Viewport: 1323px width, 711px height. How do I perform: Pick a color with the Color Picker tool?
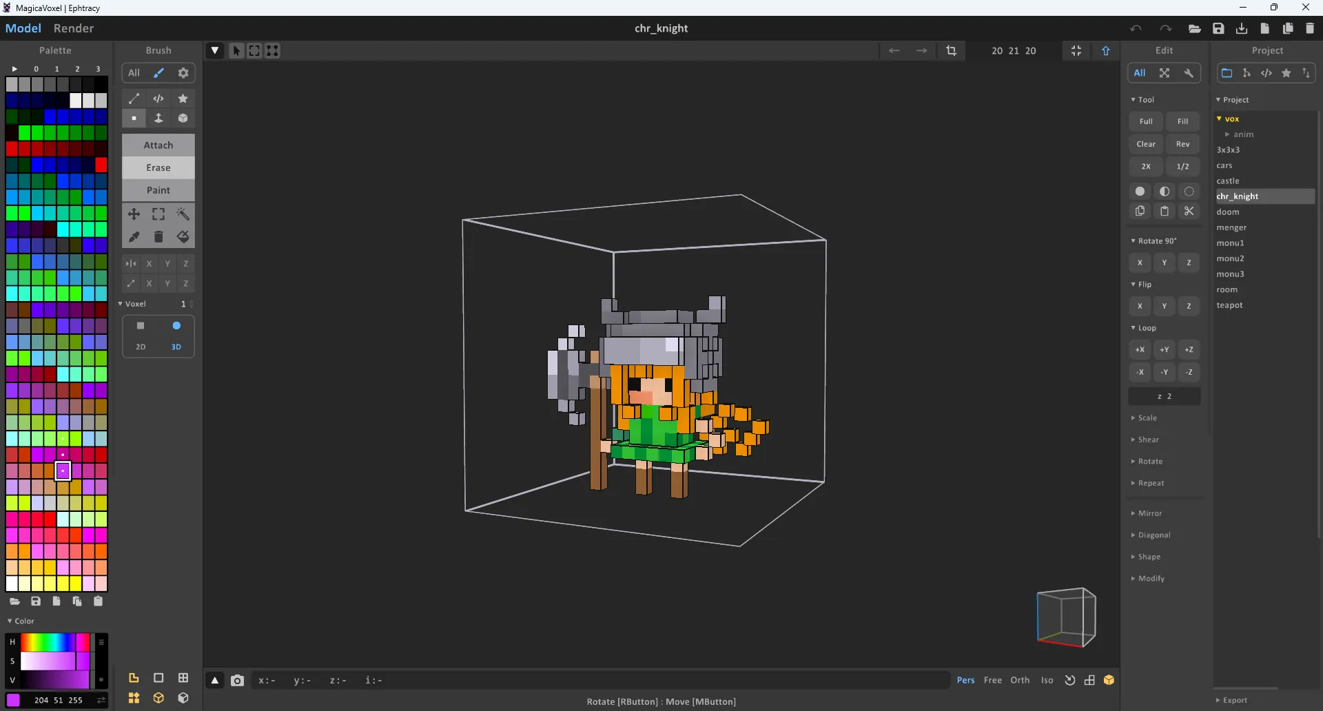[134, 236]
